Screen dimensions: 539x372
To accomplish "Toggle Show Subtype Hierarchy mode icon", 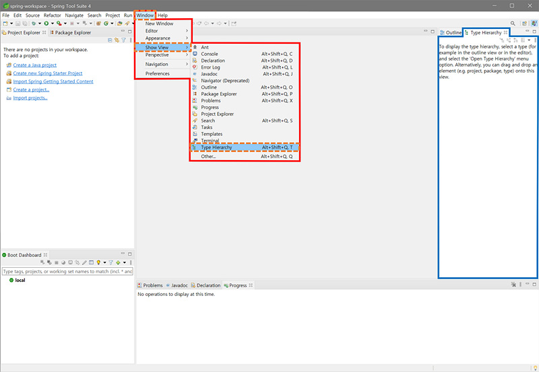I will 515,40.
